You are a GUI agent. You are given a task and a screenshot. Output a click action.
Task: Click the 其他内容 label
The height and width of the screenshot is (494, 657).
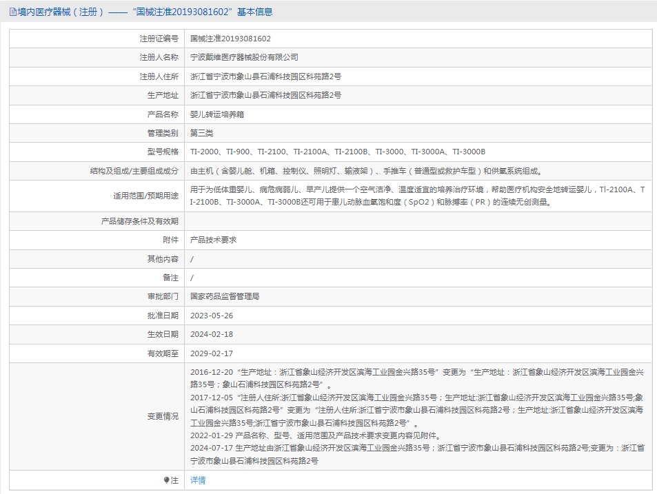click(x=163, y=259)
